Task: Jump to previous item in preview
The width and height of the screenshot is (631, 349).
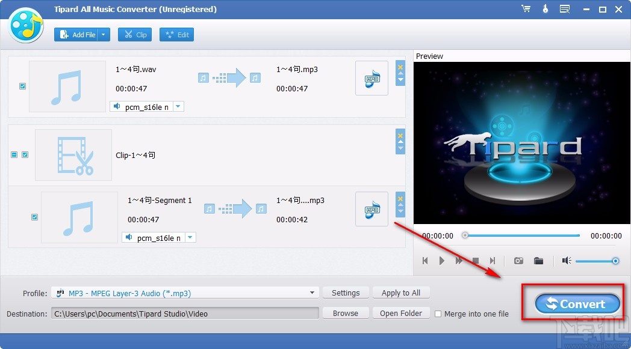Action: tap(425, 261)
